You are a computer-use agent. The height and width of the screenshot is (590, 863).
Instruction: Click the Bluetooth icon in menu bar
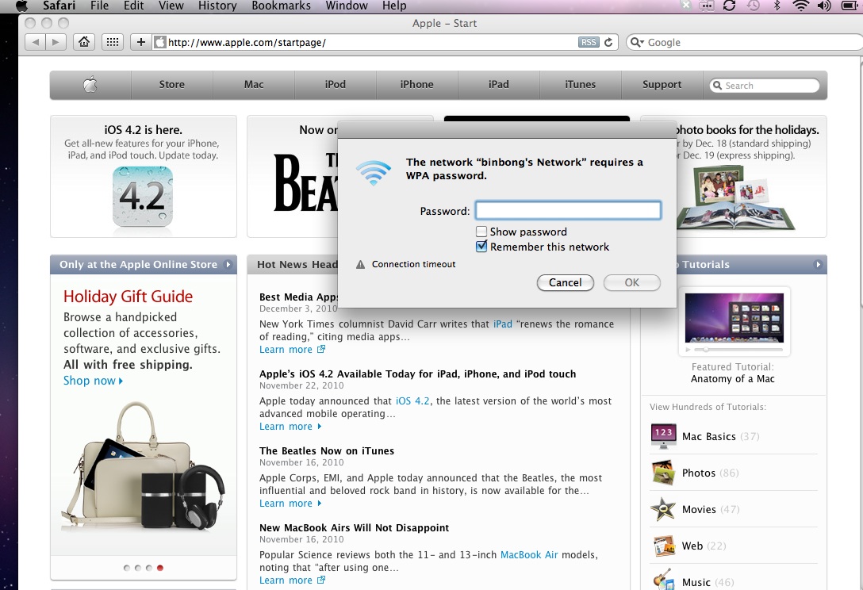[x=777, y=6]
